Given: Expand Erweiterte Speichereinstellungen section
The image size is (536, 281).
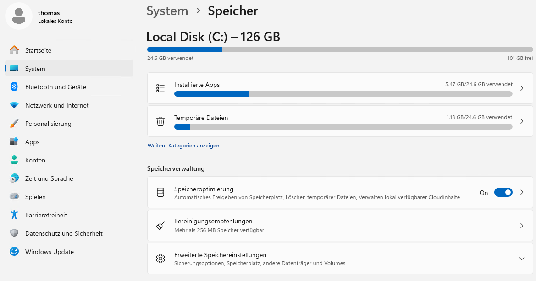Looking at the screenshot, I should 521,259.
